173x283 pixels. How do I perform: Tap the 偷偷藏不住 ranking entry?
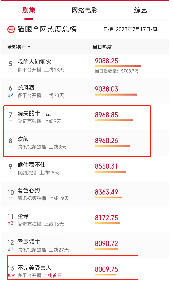click(x=32, y=165)
